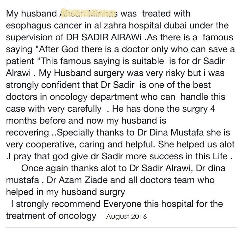
Task: Click the word 'recovering' at line start
Action: click(28, 133)
